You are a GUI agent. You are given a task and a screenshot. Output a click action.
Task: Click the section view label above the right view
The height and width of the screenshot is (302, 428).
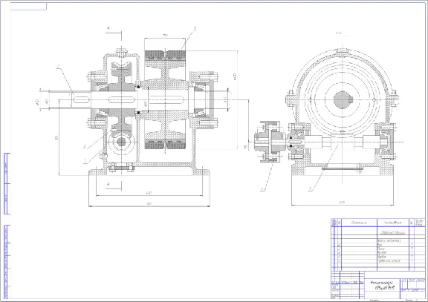point(339,33)
